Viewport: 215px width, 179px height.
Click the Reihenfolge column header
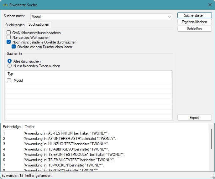pyautogui.click(x=11, y=127)
